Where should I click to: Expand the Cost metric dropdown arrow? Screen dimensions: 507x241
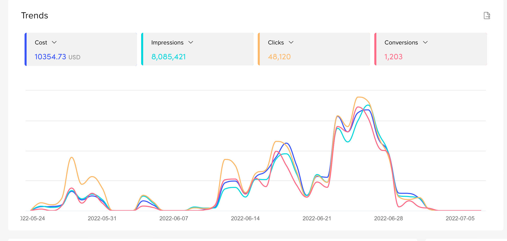pos(54,42)
